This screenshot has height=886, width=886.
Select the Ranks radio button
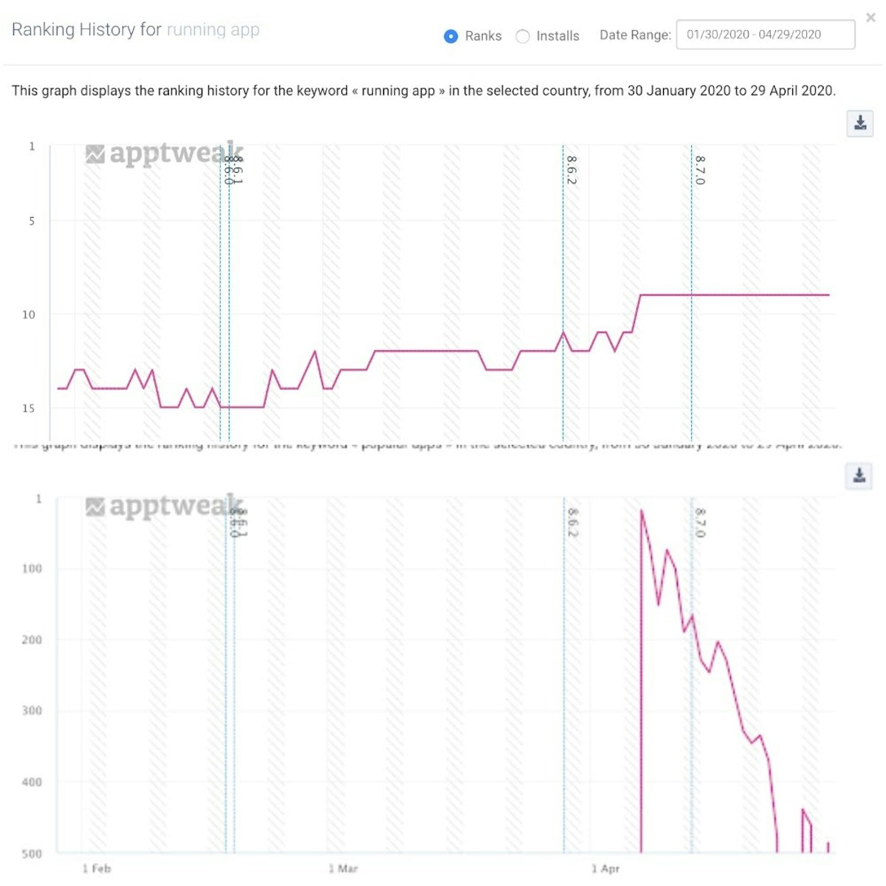coord(450,36)
